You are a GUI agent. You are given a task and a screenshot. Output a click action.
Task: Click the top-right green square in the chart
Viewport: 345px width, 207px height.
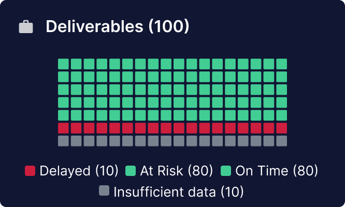tap(281, 64)
